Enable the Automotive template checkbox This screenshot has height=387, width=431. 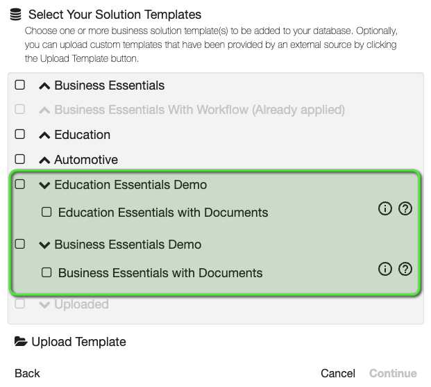tap(20, 159)
